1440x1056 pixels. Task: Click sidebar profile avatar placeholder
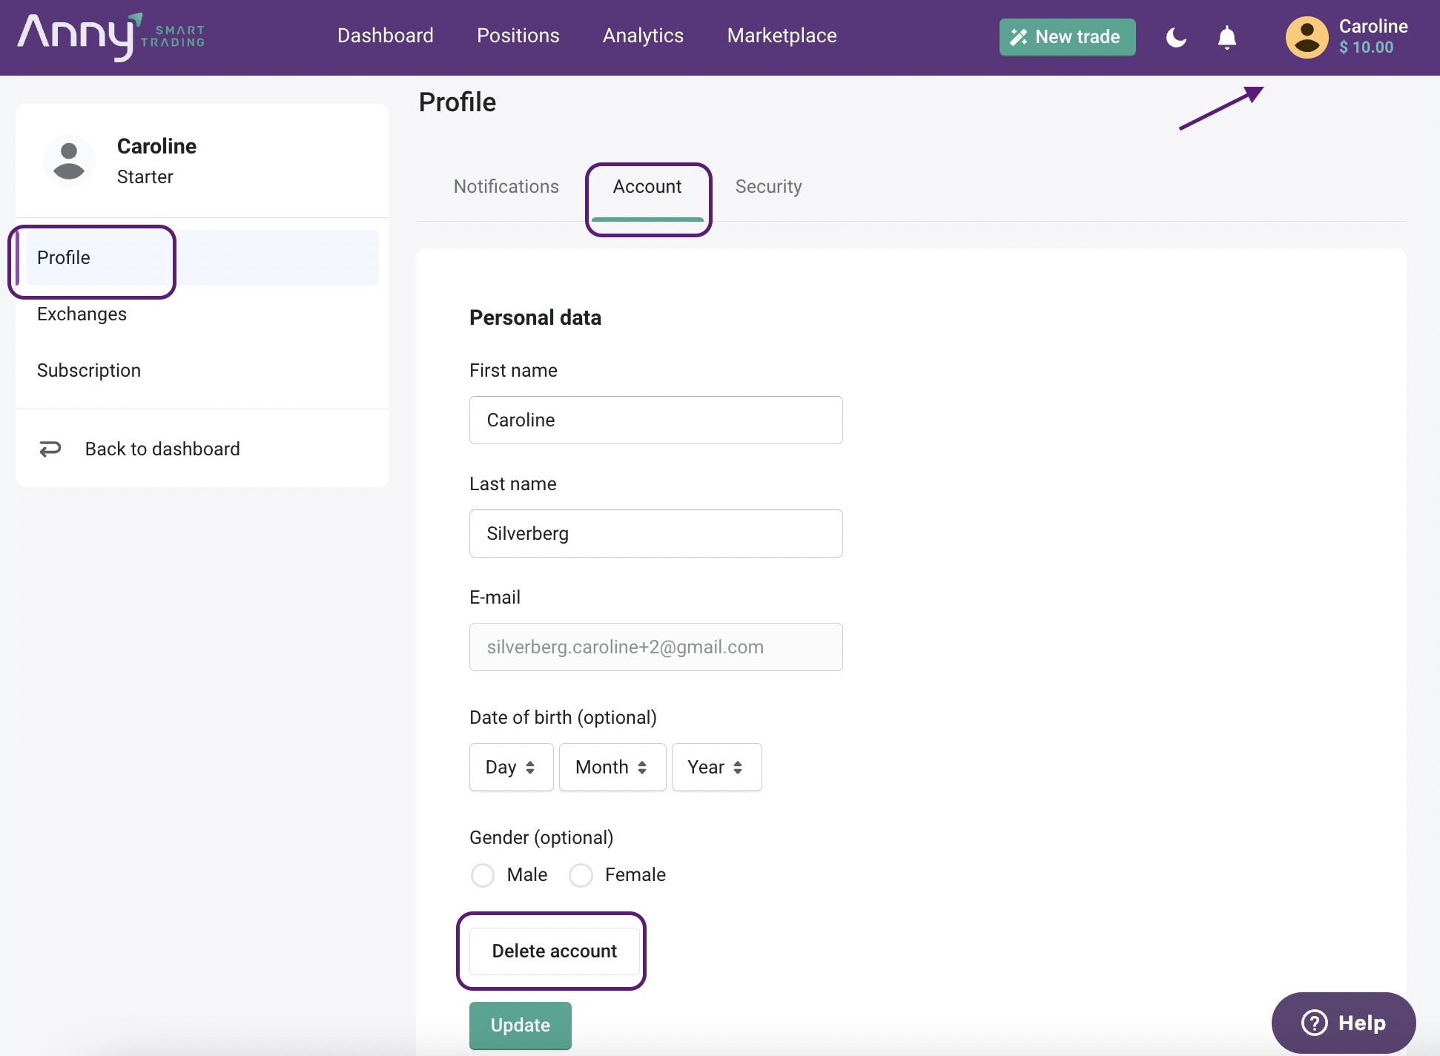click(69, 161)
